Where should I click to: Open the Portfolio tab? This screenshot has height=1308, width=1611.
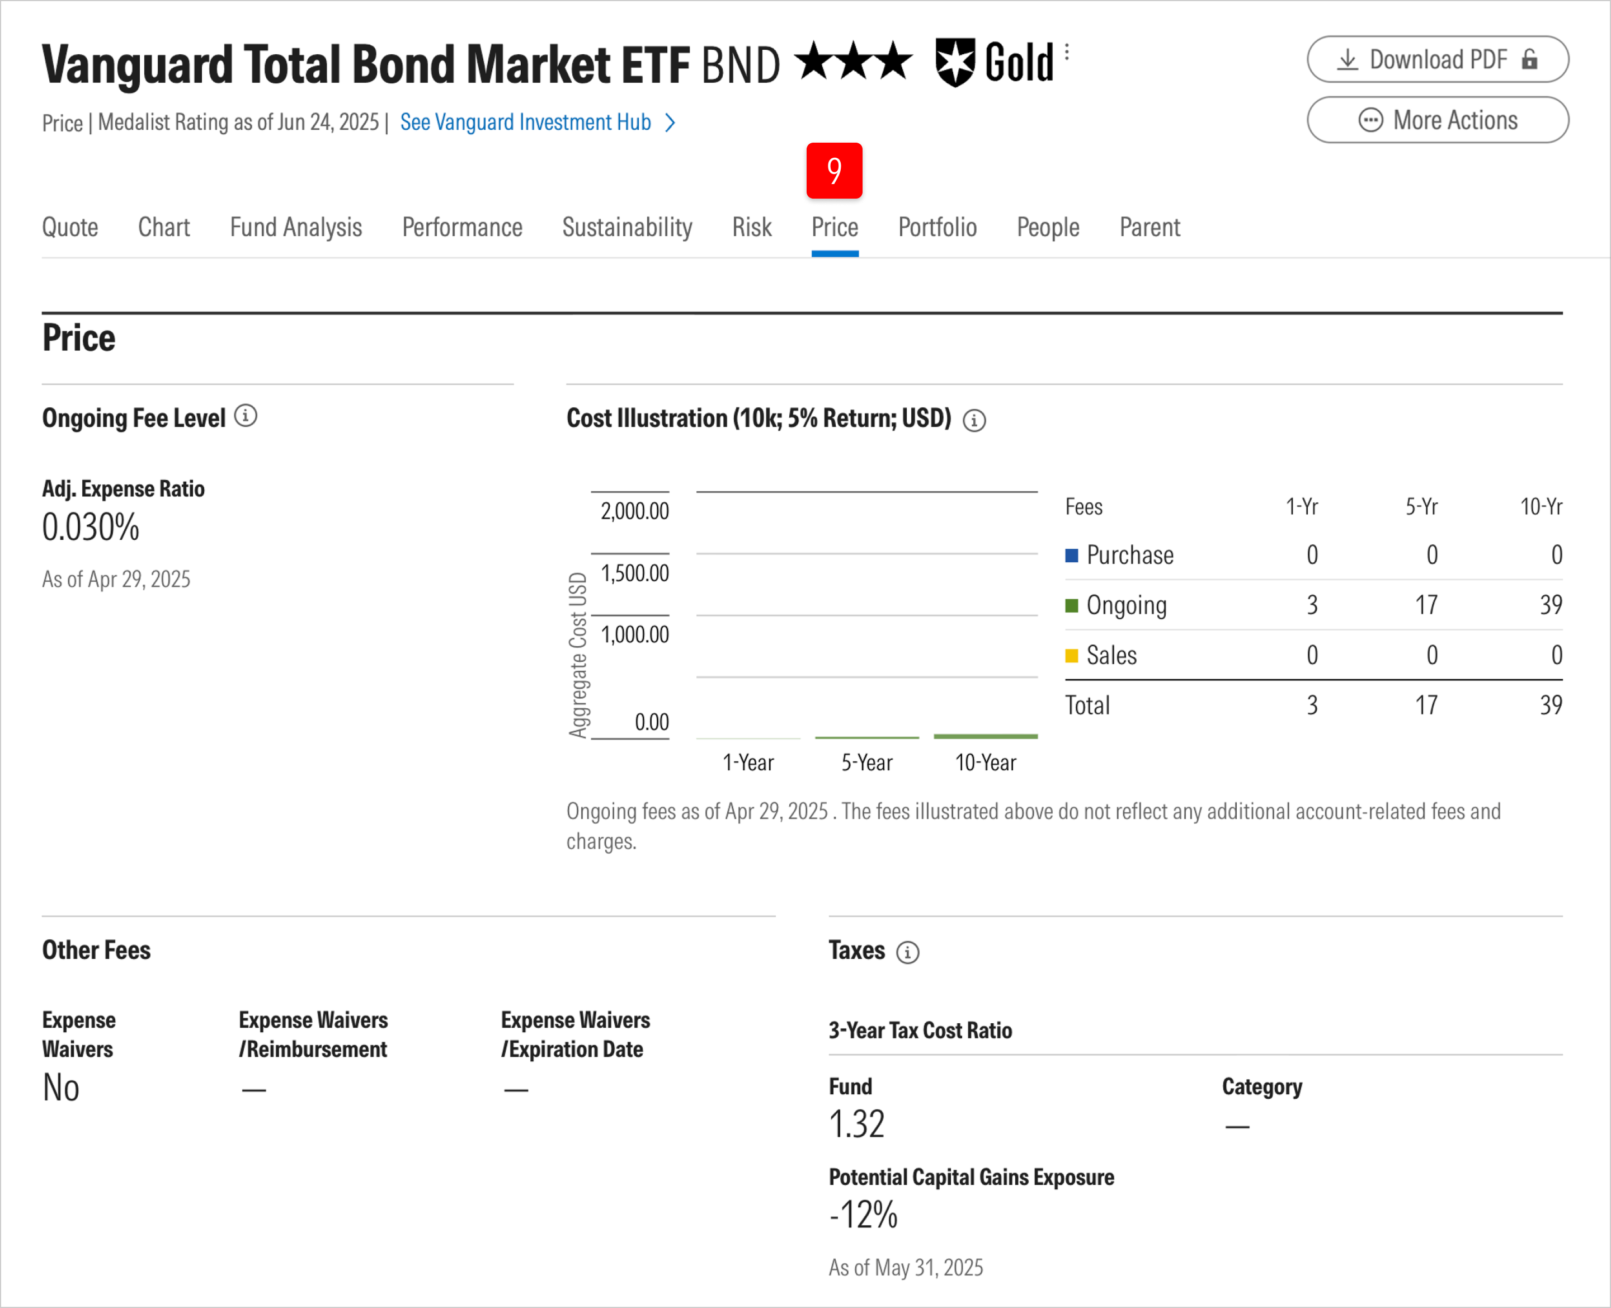(x=938, y=227)
